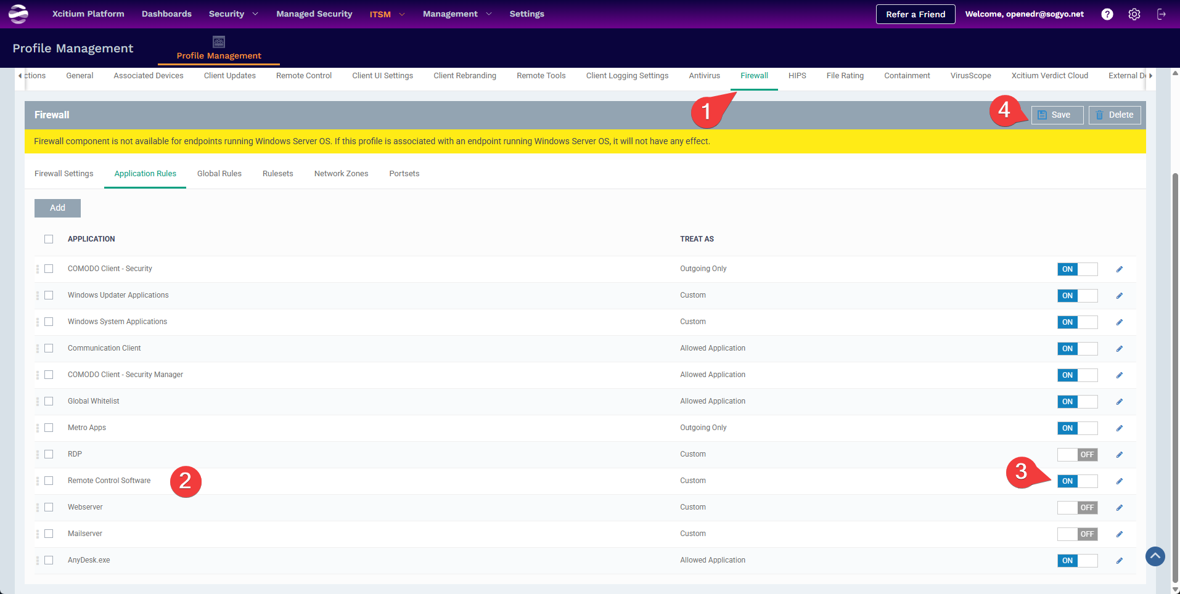Switch to the Rulesets tab

[x=278, y=174]
